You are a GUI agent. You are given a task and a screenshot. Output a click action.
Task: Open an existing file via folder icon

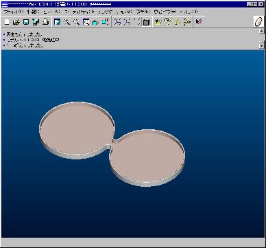point(16,22)
